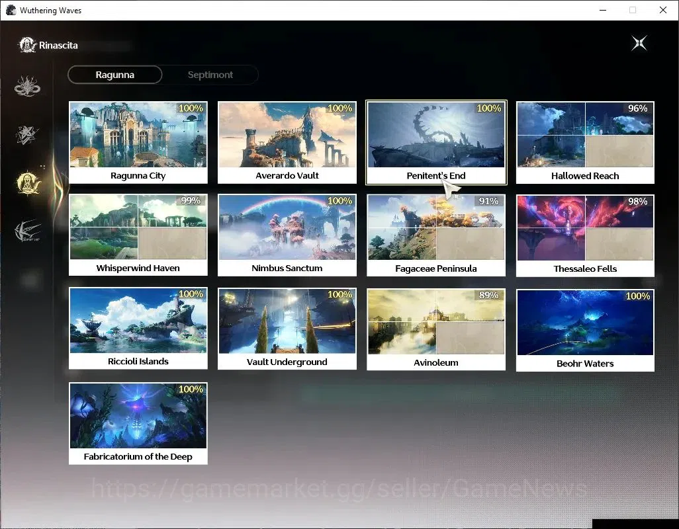Viewport: 679px width, 529px height.
Task: Open the Riccioli Islands thumbnail
Action: point(138,321)
